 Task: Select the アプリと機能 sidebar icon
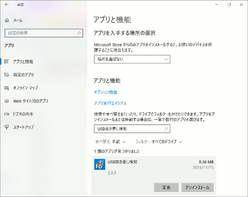click(6, 61)
